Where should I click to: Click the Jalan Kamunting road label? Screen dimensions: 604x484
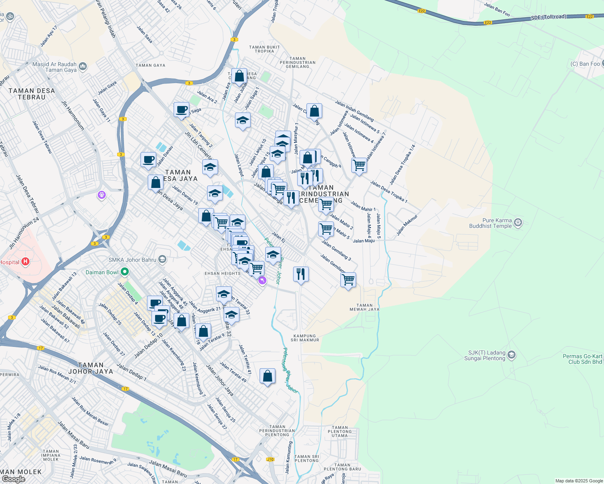288,457
